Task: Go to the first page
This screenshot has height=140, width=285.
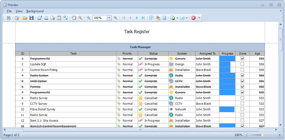Action: click(x=124, y=18)
